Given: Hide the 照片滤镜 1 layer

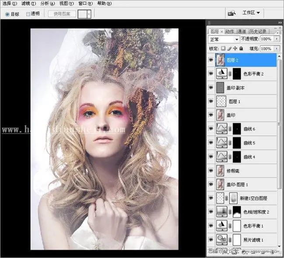Looking at the screenshot, I should point(211,239).
